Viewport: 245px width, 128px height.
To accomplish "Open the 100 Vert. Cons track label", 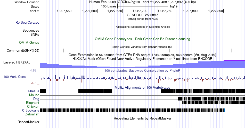I will click(14, 77).
